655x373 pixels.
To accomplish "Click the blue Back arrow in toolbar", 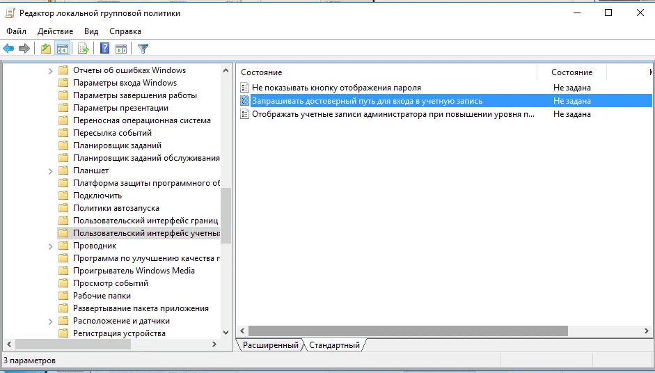I will (8, 48).
